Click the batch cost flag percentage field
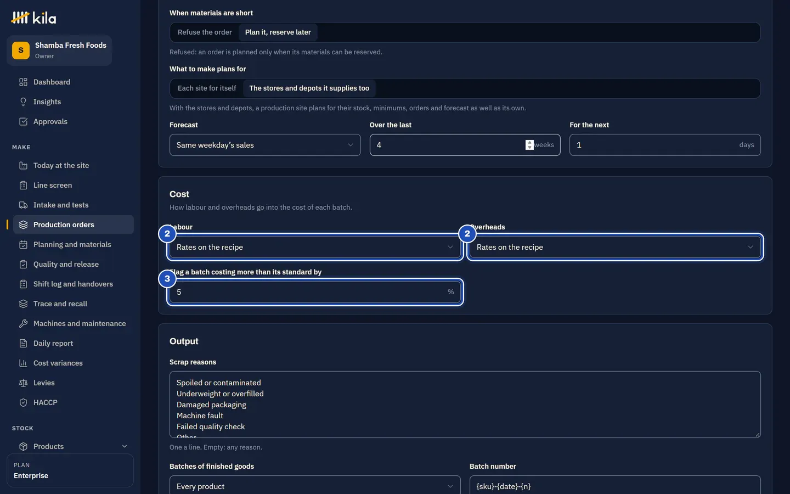The height and width of the screenshot is (494, 790). click(x=315, y=292)
